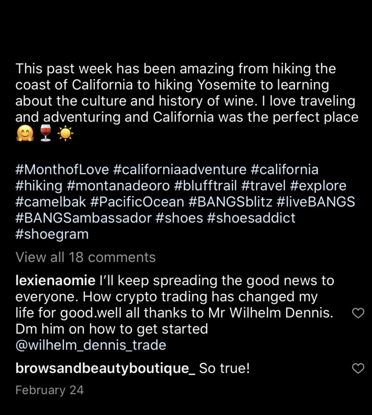Select the #camelbak hashtag

(x=51, y=202)
